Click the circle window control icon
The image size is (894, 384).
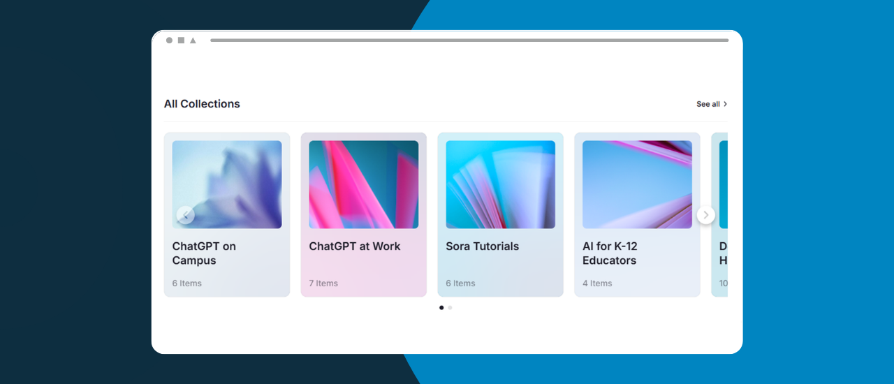click(169, 40)
